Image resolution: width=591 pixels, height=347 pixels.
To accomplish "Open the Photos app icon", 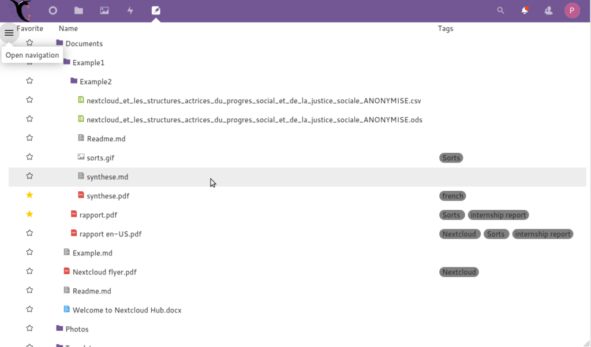I will (x=104, y=10).
